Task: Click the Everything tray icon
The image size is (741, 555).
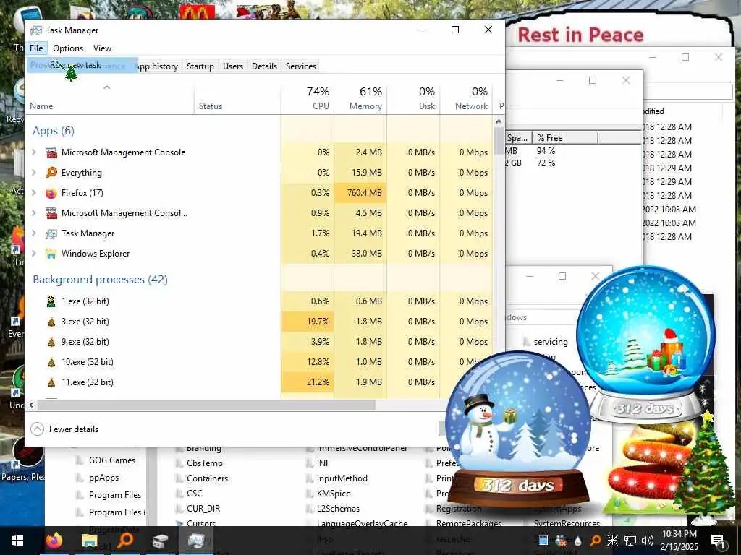Action: [x=596, y=541]
